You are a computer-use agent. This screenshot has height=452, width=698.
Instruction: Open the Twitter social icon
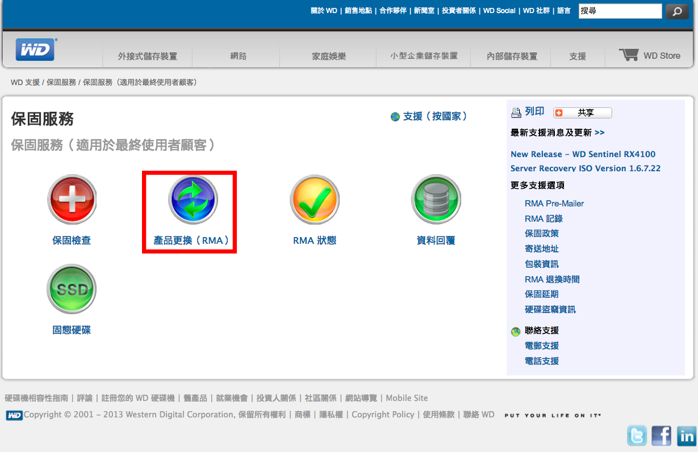pyautogui.click(x=637, y=436)
